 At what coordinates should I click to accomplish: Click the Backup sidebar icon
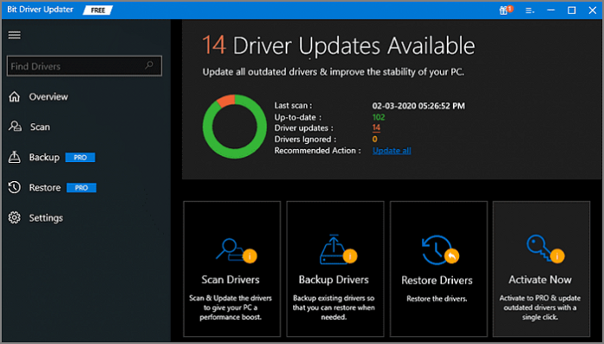click(x=15, y=157)
